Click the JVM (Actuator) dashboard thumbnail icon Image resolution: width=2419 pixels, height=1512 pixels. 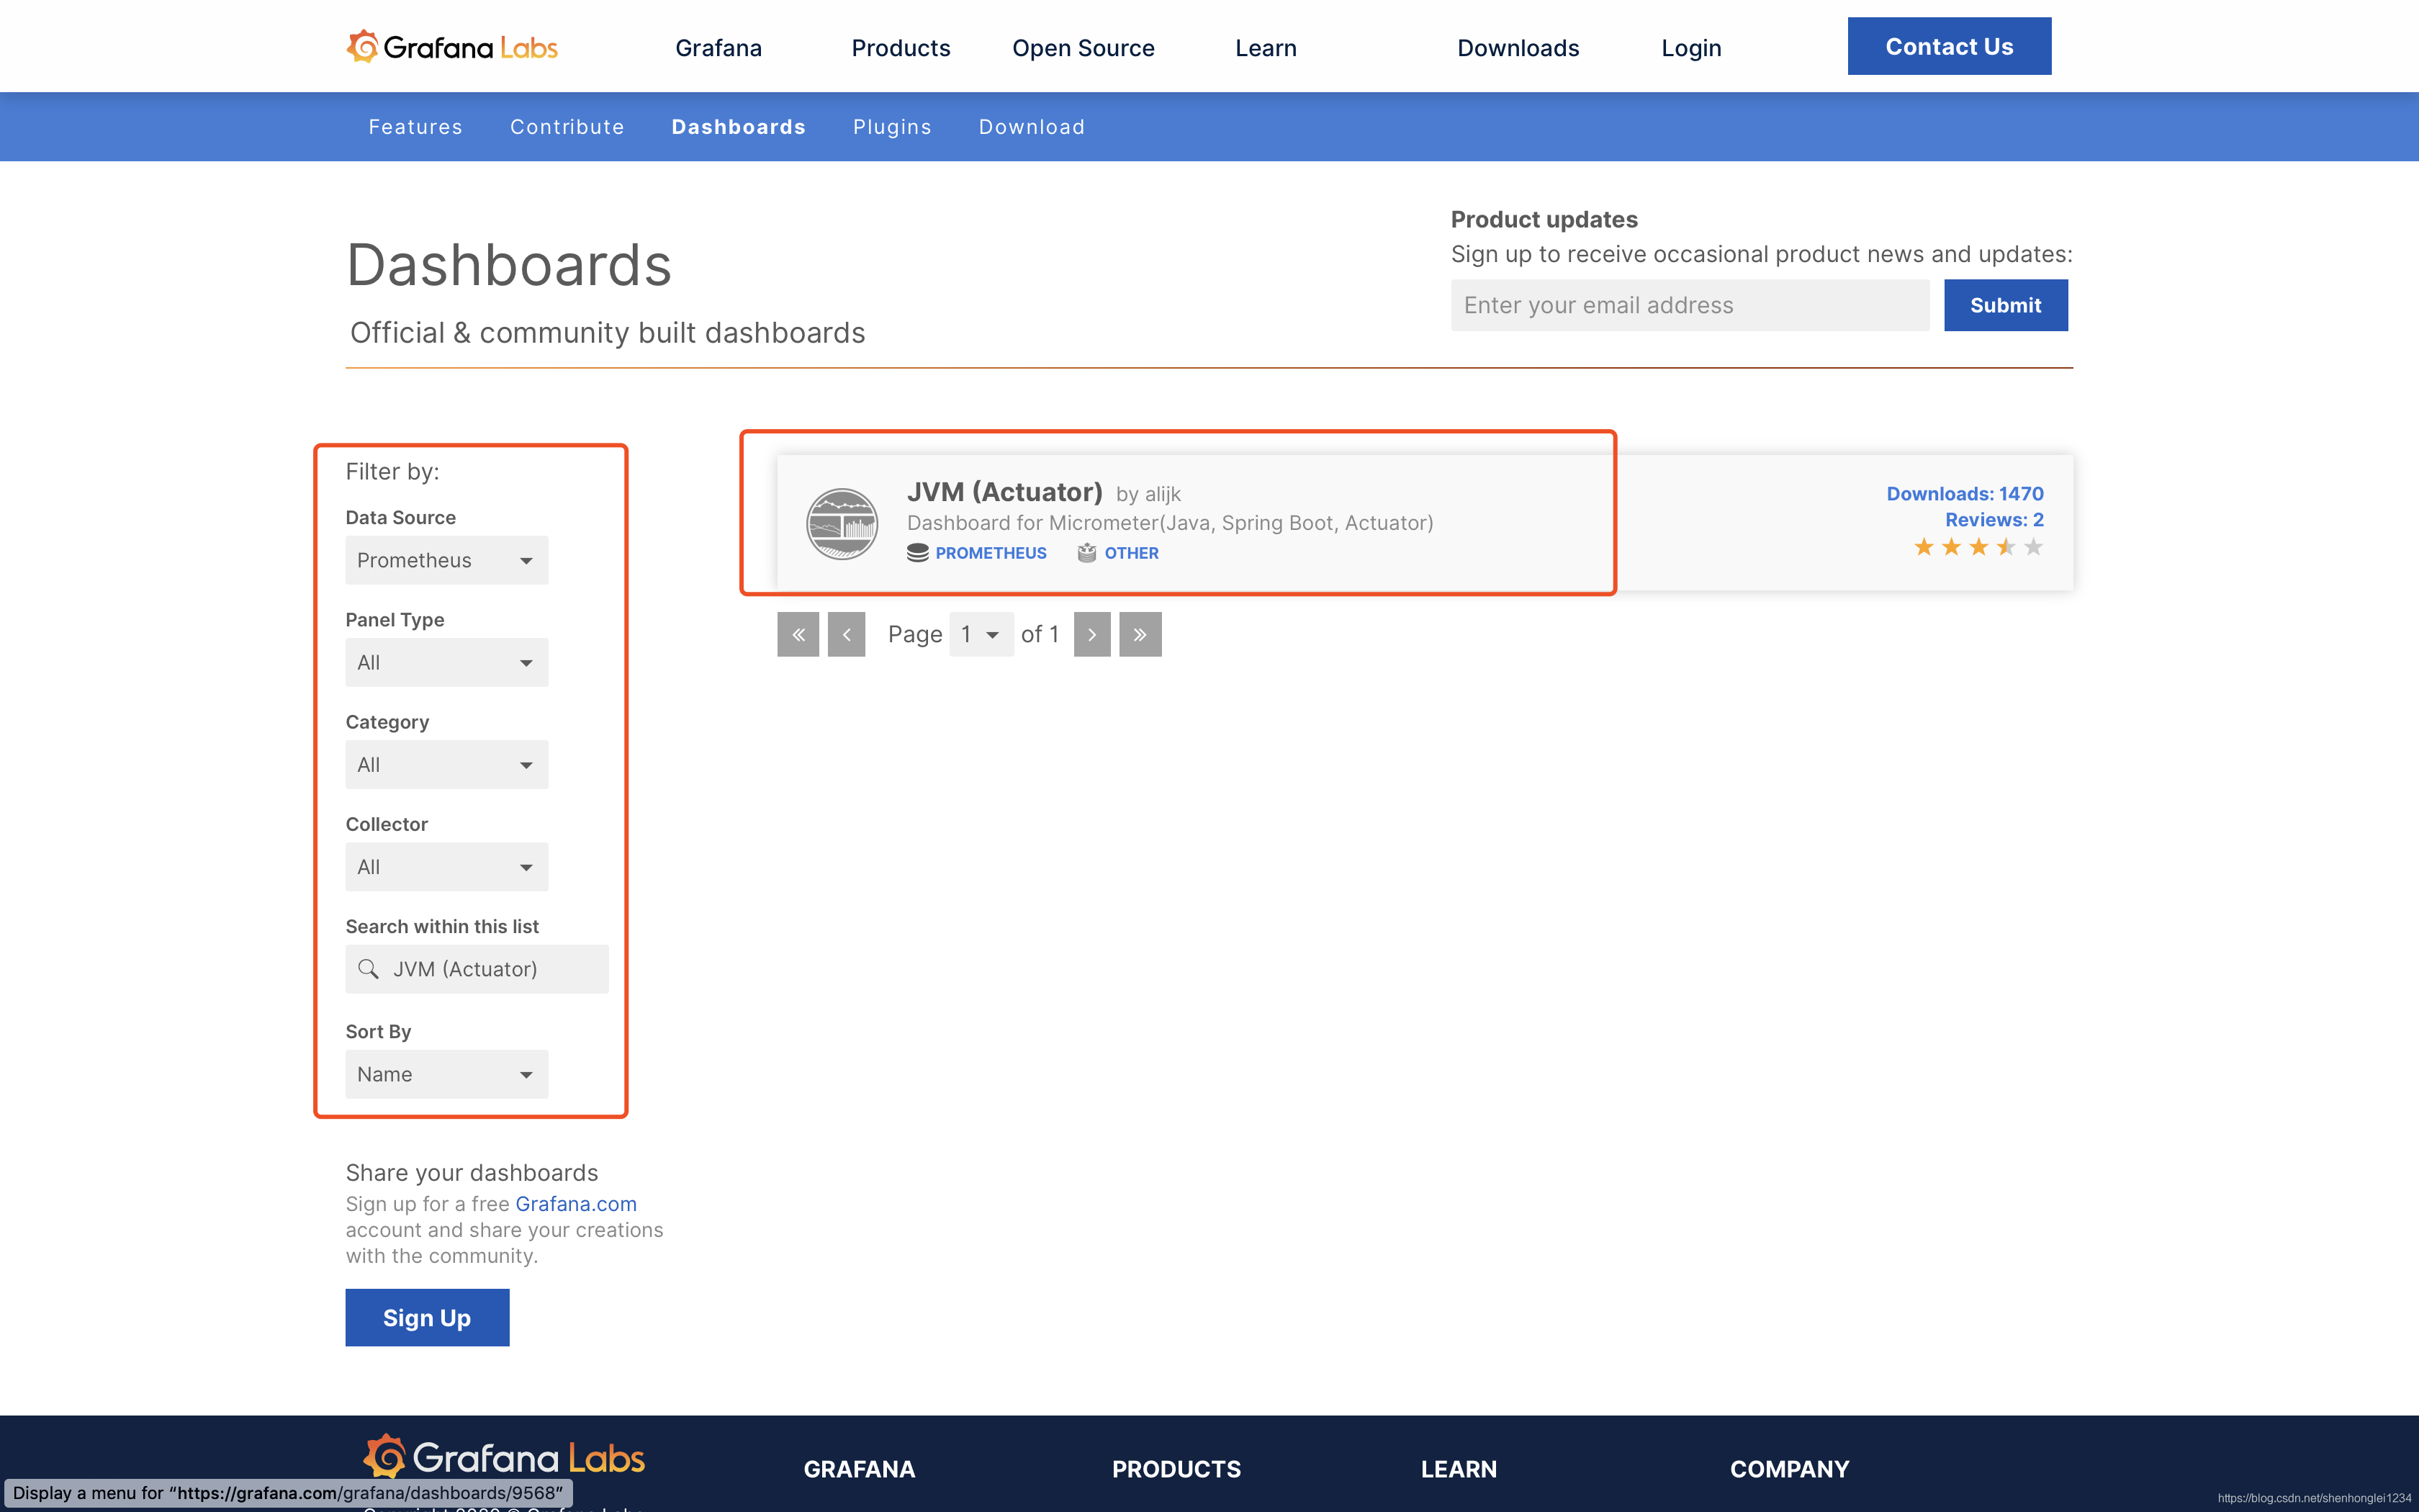pos(842,523)
